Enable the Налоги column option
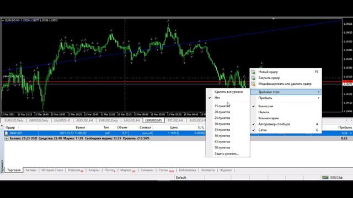353x198 pixels. 286,112
